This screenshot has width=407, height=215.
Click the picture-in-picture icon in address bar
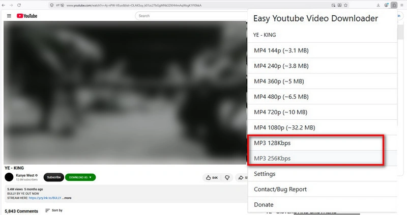tap(333, 5)
